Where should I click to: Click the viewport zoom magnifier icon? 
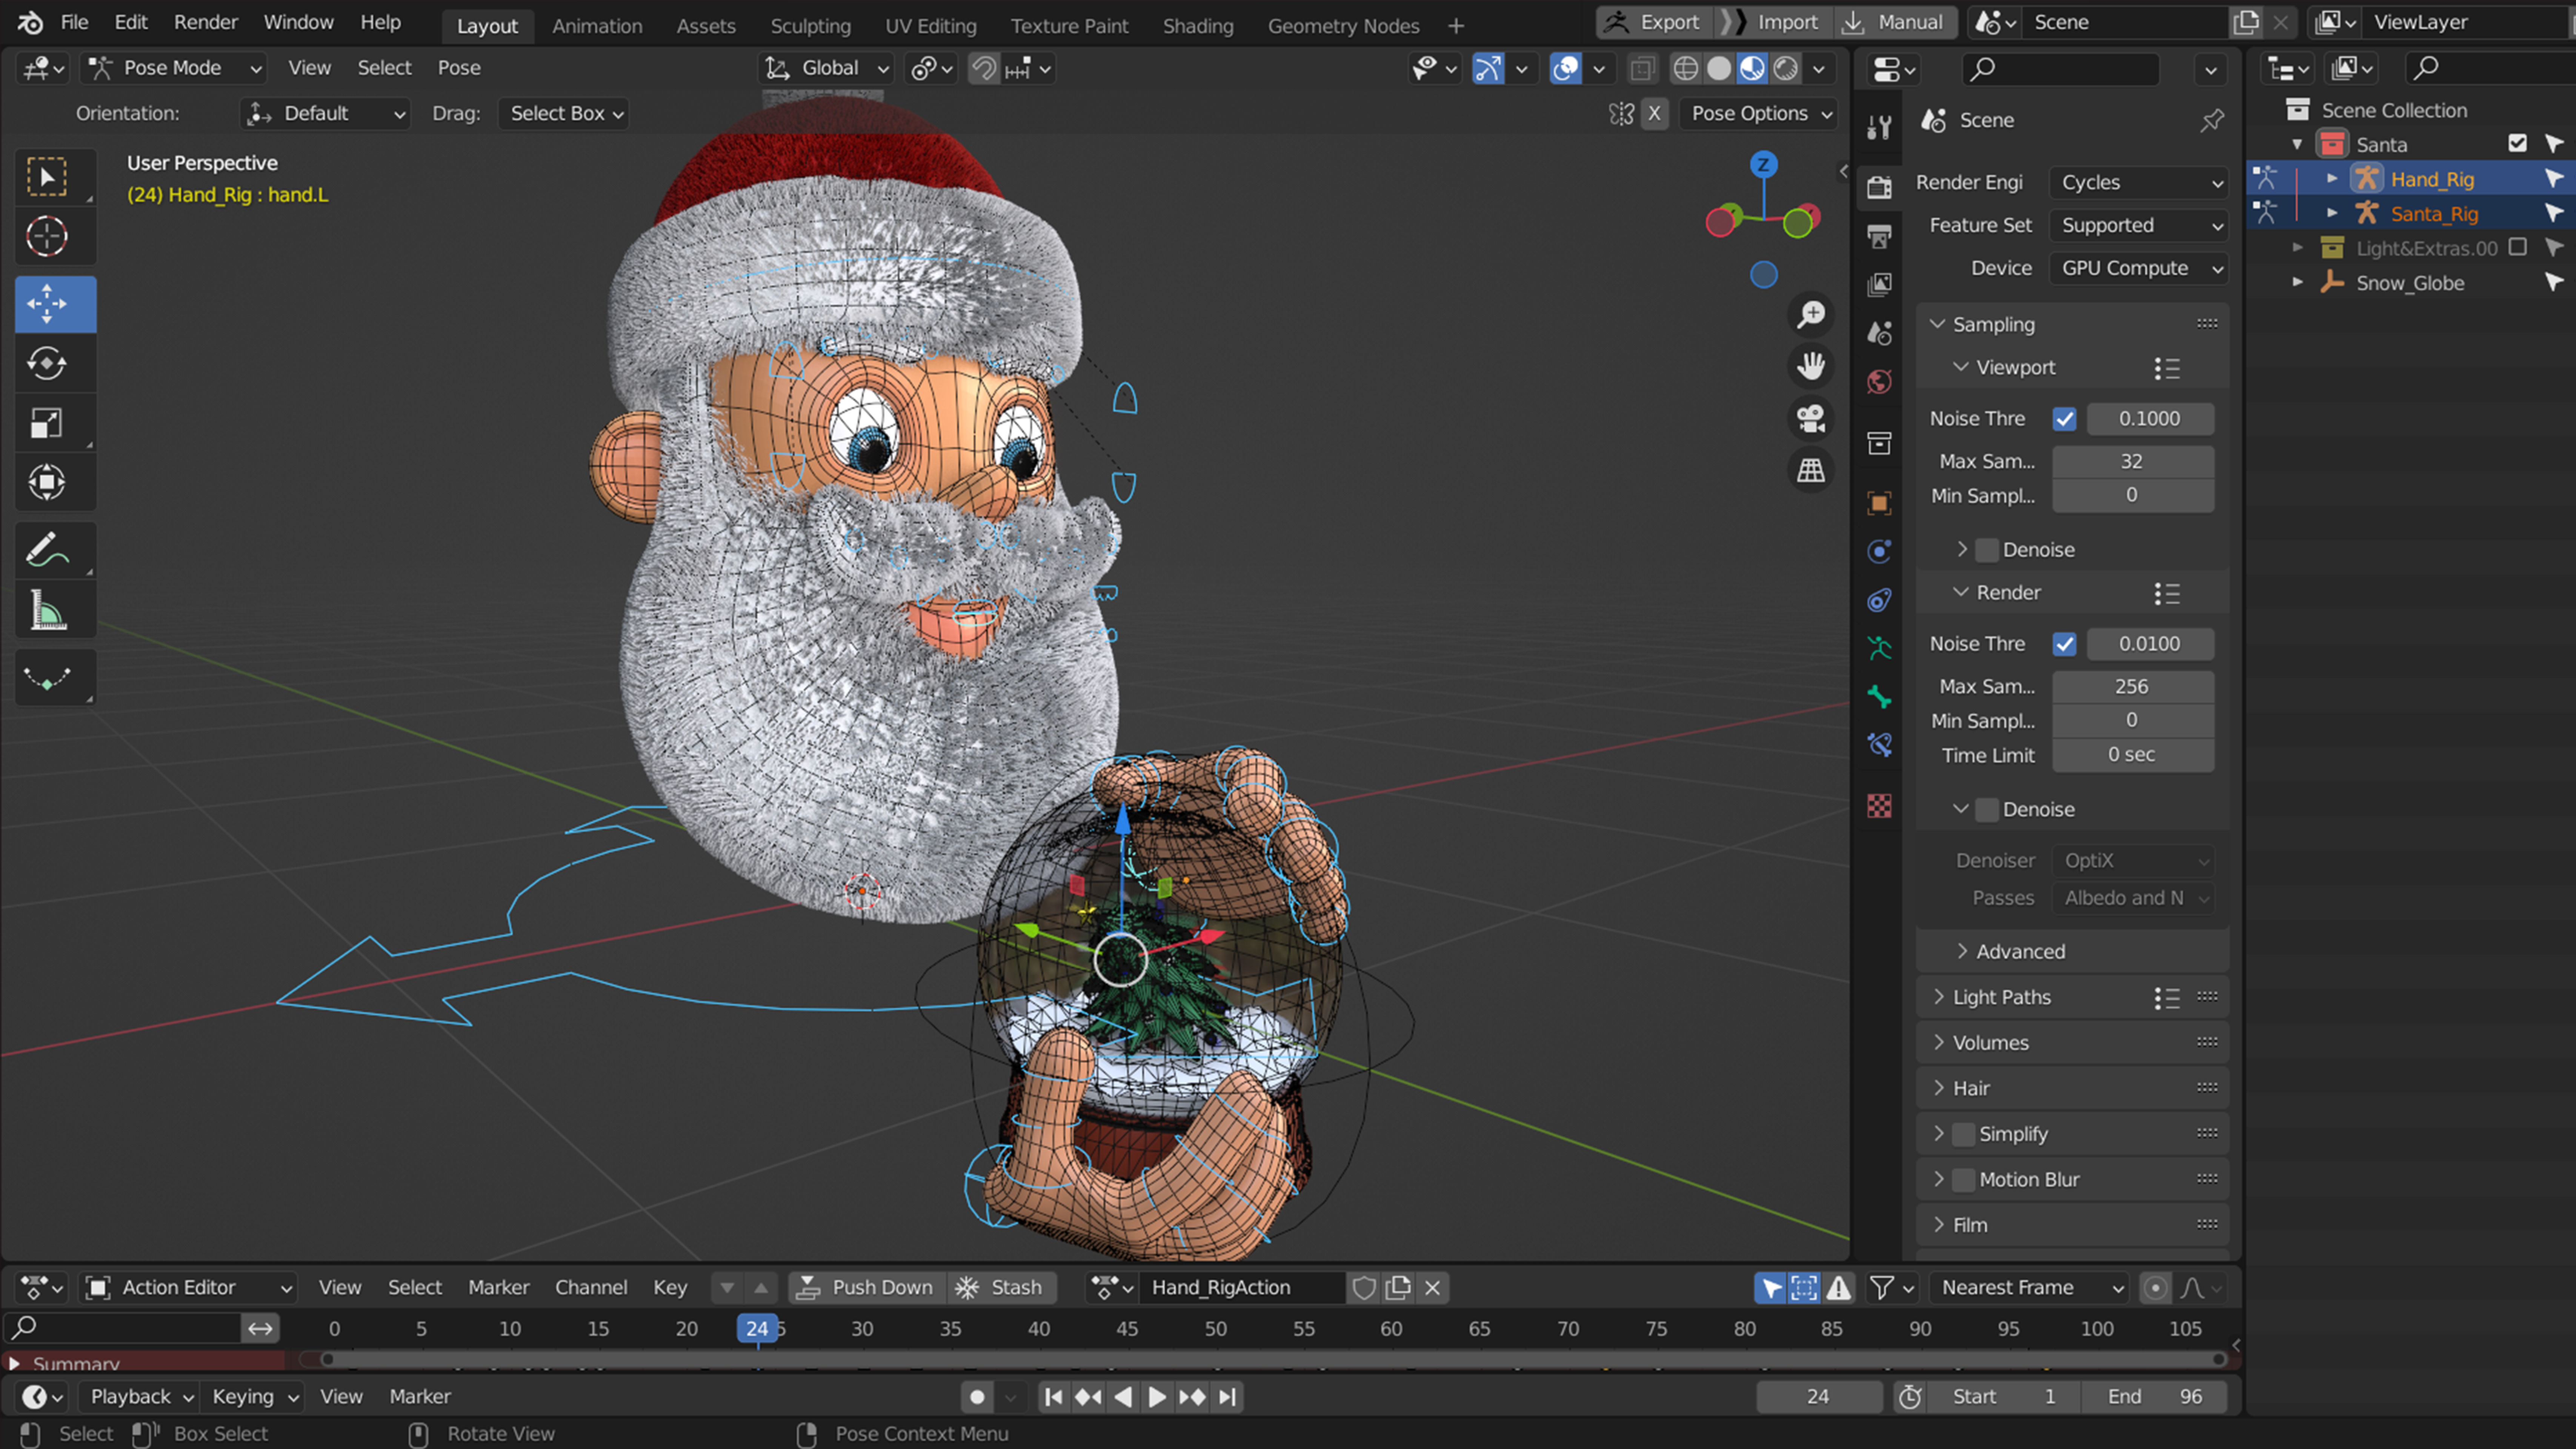point(1811,315)
